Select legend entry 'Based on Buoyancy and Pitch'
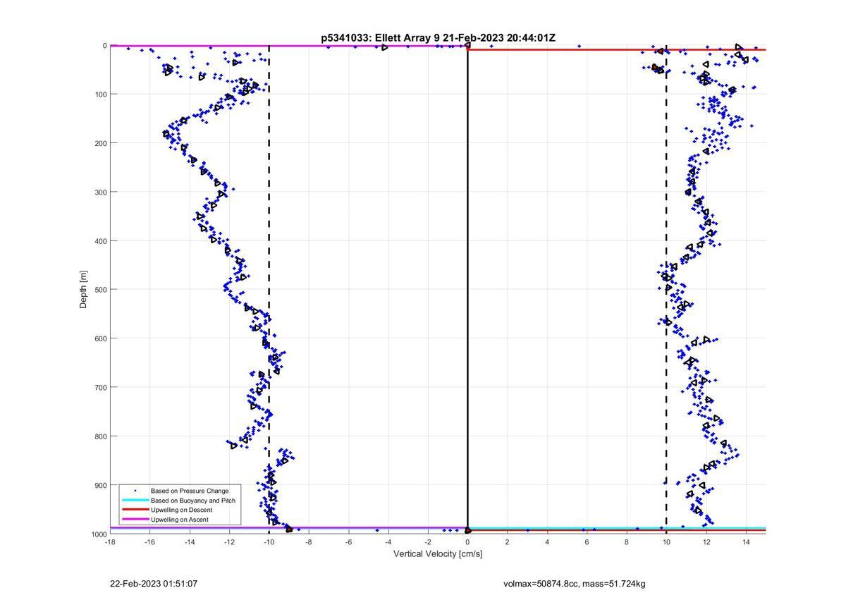846x600 pixels. point(193,501)
